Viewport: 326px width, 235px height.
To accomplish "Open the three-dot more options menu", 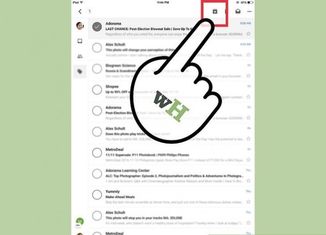I will click(249, 11).
